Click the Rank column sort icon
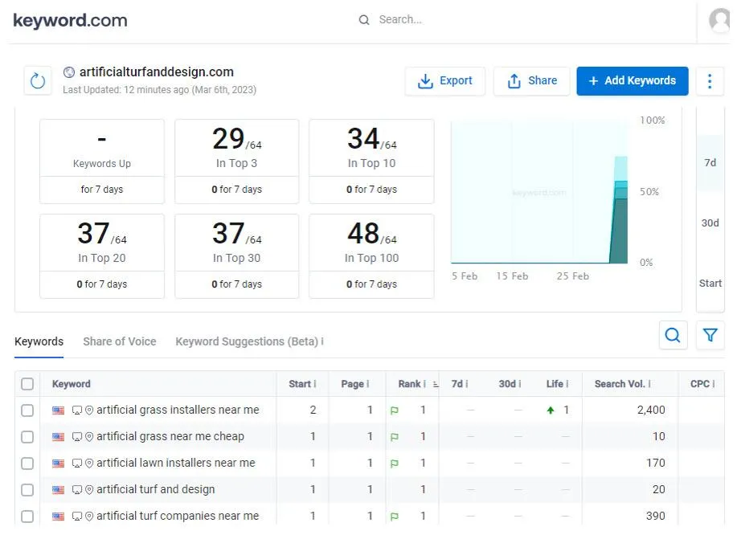This screenshot has width=737, height=535. 436,384
